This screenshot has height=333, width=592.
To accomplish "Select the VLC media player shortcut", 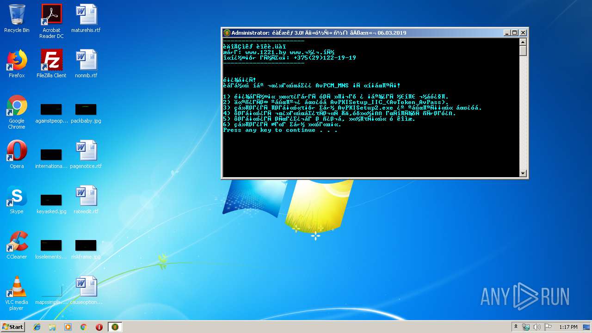I will [x=17, y=293].
